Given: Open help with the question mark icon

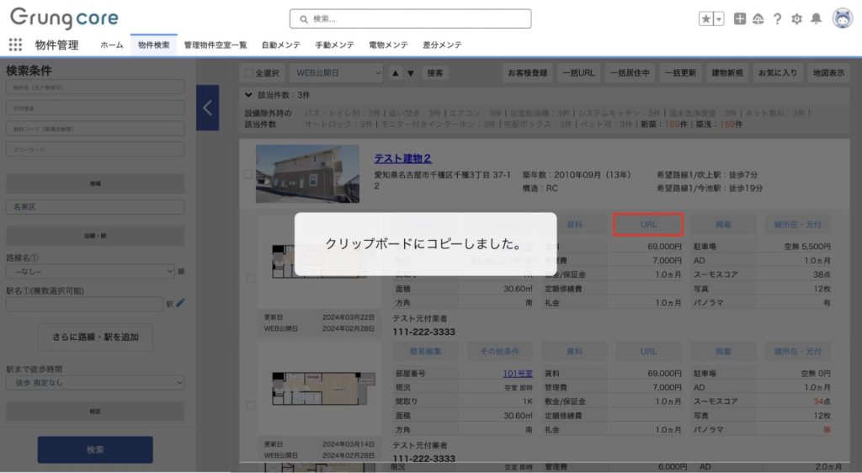Looking at the screenshot, I should tap(777, 19).
